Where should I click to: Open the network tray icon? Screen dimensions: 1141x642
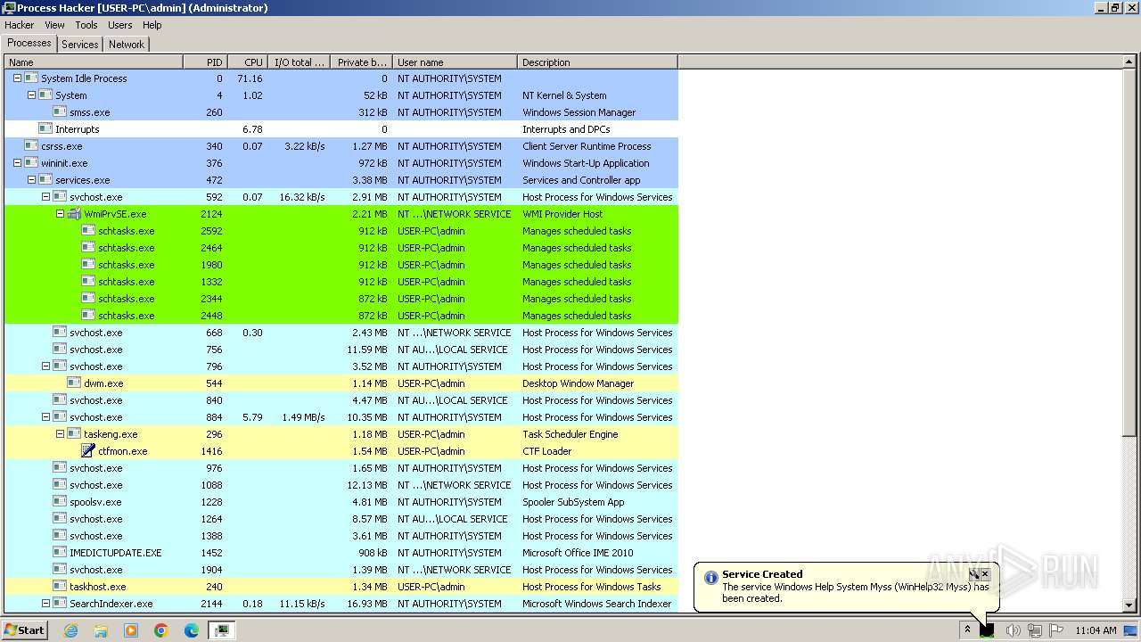[x=1034, y=630]
